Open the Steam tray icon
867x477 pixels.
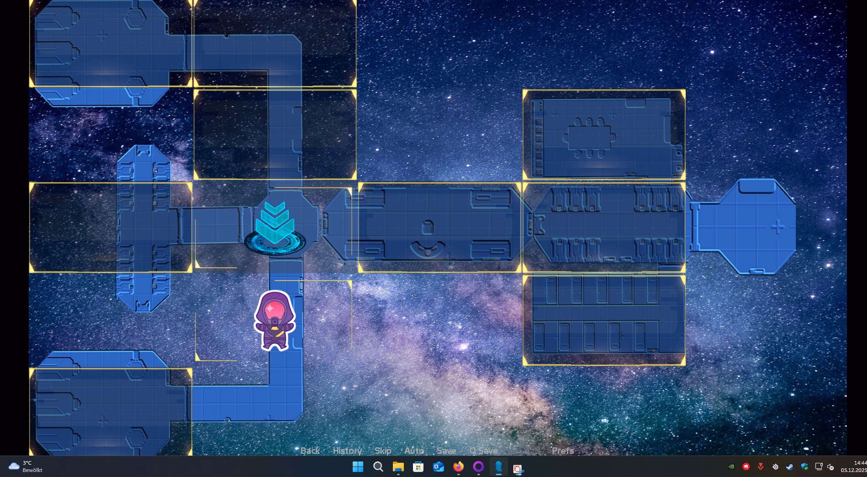tap(789, 467)
